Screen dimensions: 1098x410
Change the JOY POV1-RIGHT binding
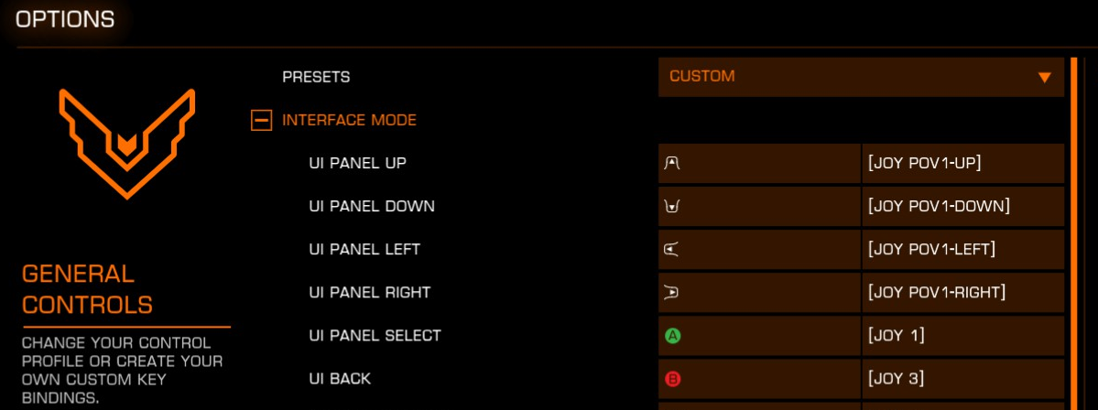[x=962, y=293]
